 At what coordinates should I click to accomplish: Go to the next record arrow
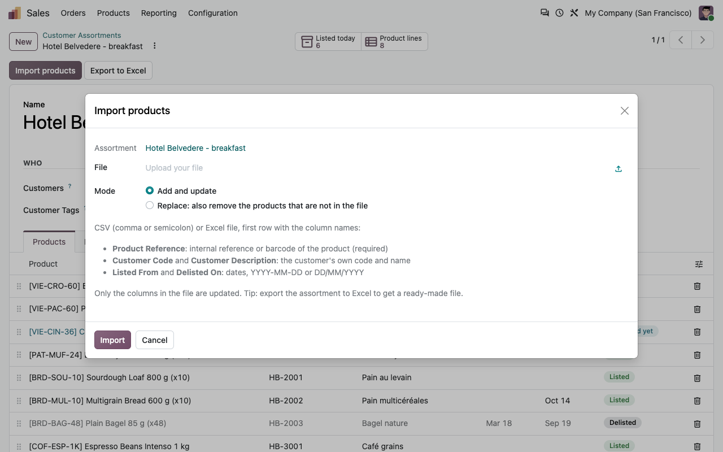coord(703,40)
